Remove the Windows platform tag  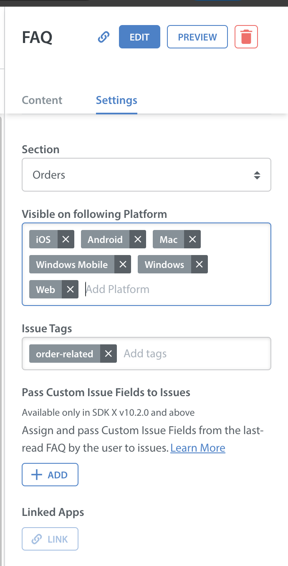click(200, 264)
